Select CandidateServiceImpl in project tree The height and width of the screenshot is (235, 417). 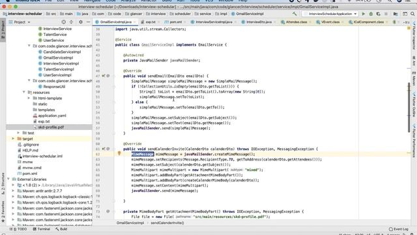pos(62,52)
